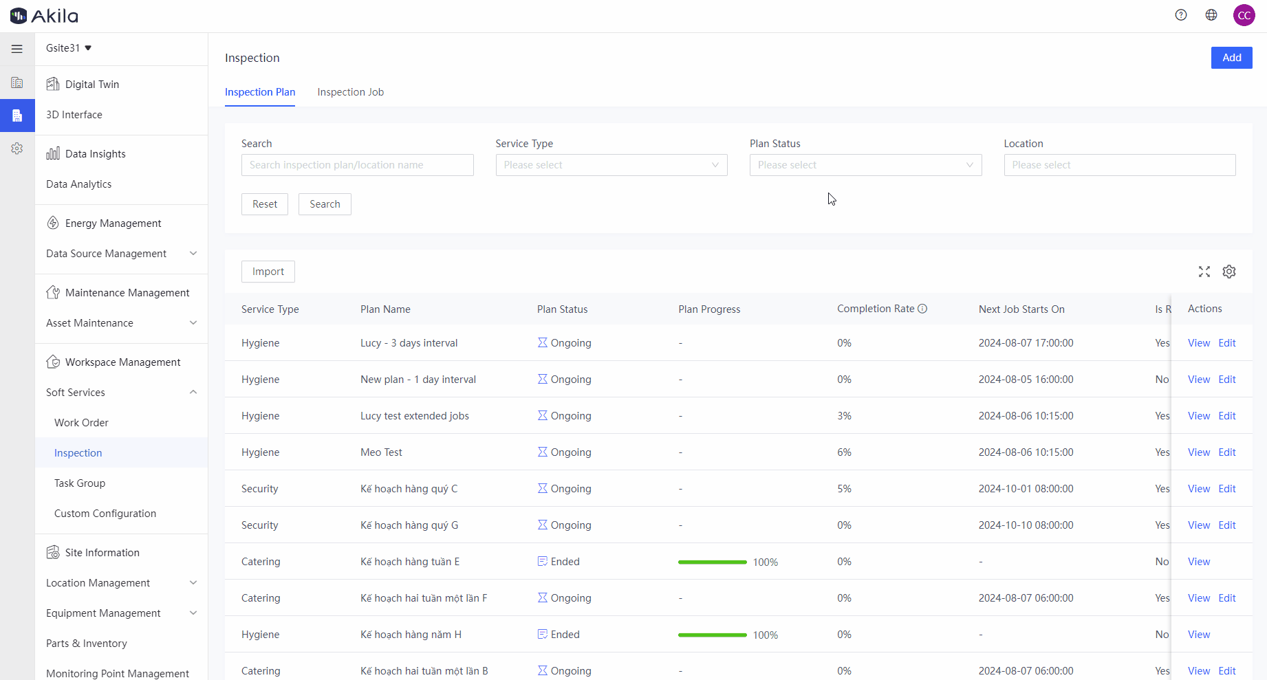Screen dimensions: 1267x680
Task: Click the hamburger menu icon
Action: click(17, 49)
